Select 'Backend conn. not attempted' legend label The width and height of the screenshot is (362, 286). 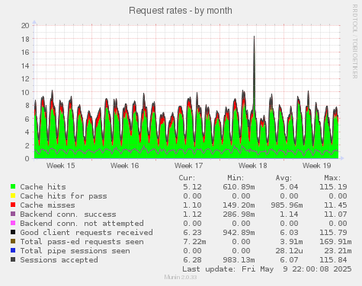[x=82, y=224]
